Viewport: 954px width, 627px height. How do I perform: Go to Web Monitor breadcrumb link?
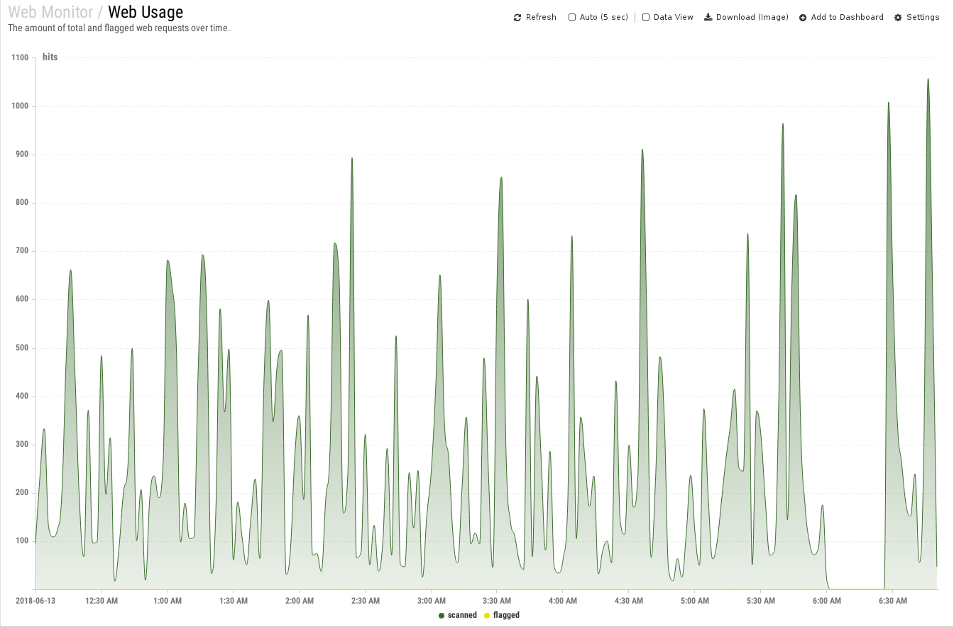click(x=50, y=12)
